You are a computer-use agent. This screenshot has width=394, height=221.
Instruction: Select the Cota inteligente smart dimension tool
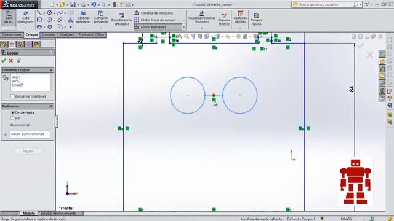(x=25, y=18)
